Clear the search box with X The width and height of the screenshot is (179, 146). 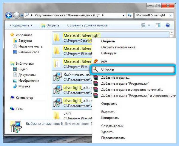click(x=170, y=15)
